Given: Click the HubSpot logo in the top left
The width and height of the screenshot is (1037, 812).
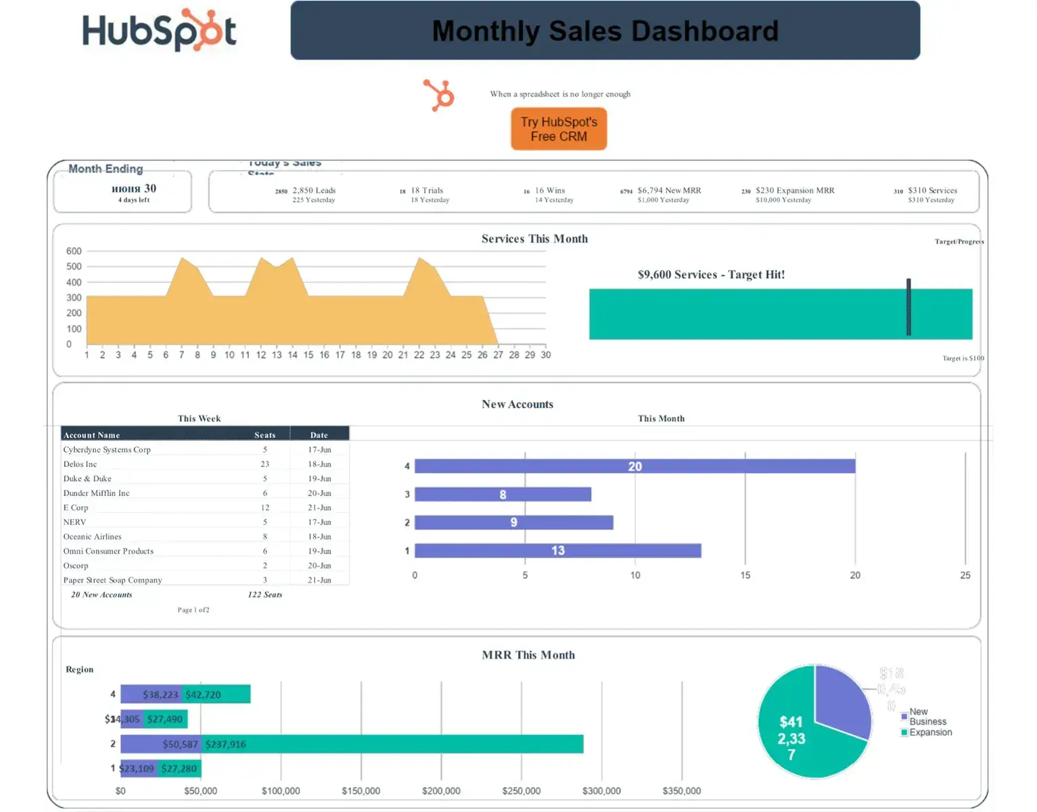Looking at the screenshot, I should tap(158, 30).
